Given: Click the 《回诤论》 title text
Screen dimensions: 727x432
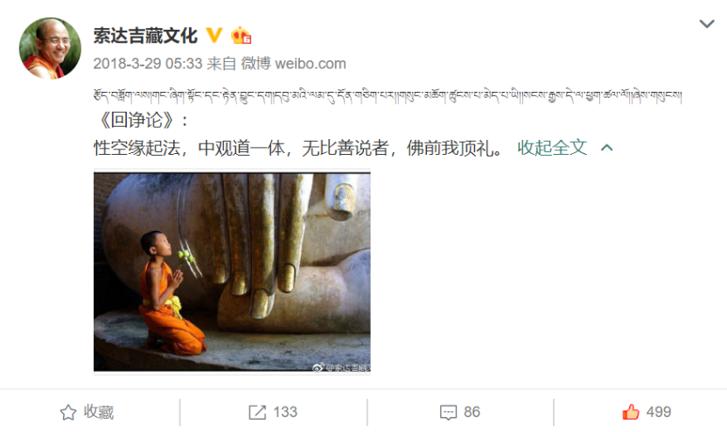Looking at the screenshot, I should pyautogui.click(x=136, y=121).
